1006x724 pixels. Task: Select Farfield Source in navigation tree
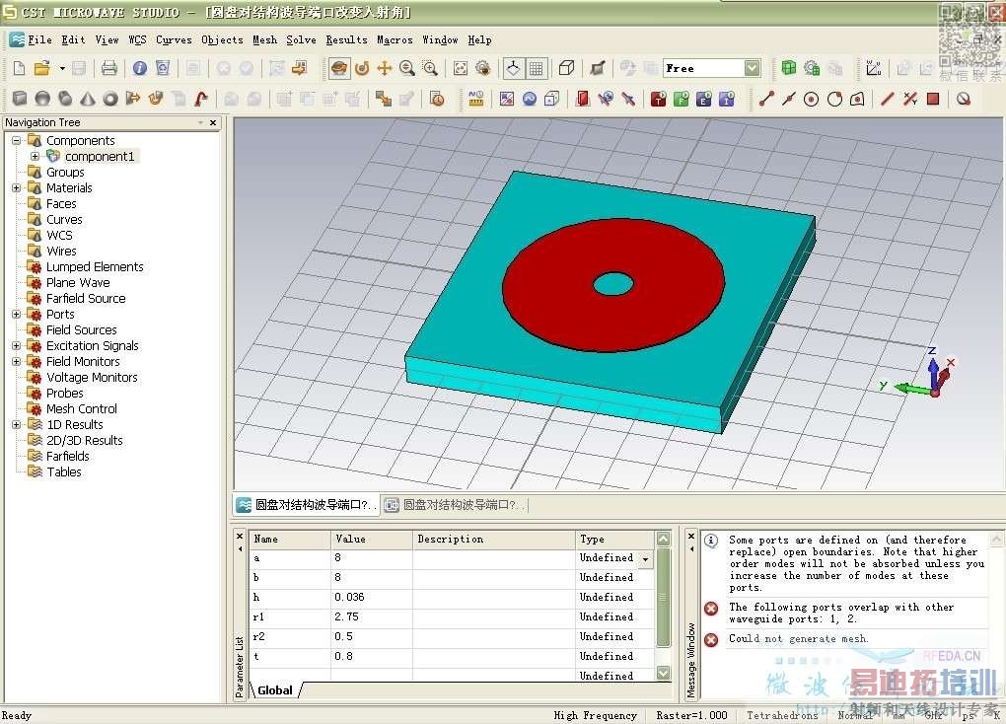pyautogui.click(x=86, y=298)
